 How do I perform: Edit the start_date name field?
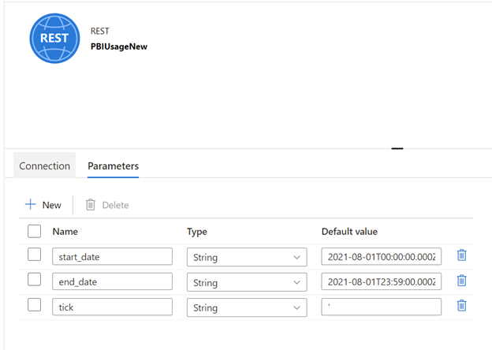point(112,256)
